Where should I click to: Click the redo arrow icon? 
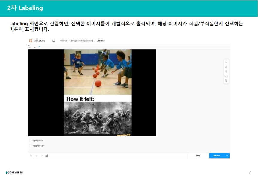click(37, 156)
